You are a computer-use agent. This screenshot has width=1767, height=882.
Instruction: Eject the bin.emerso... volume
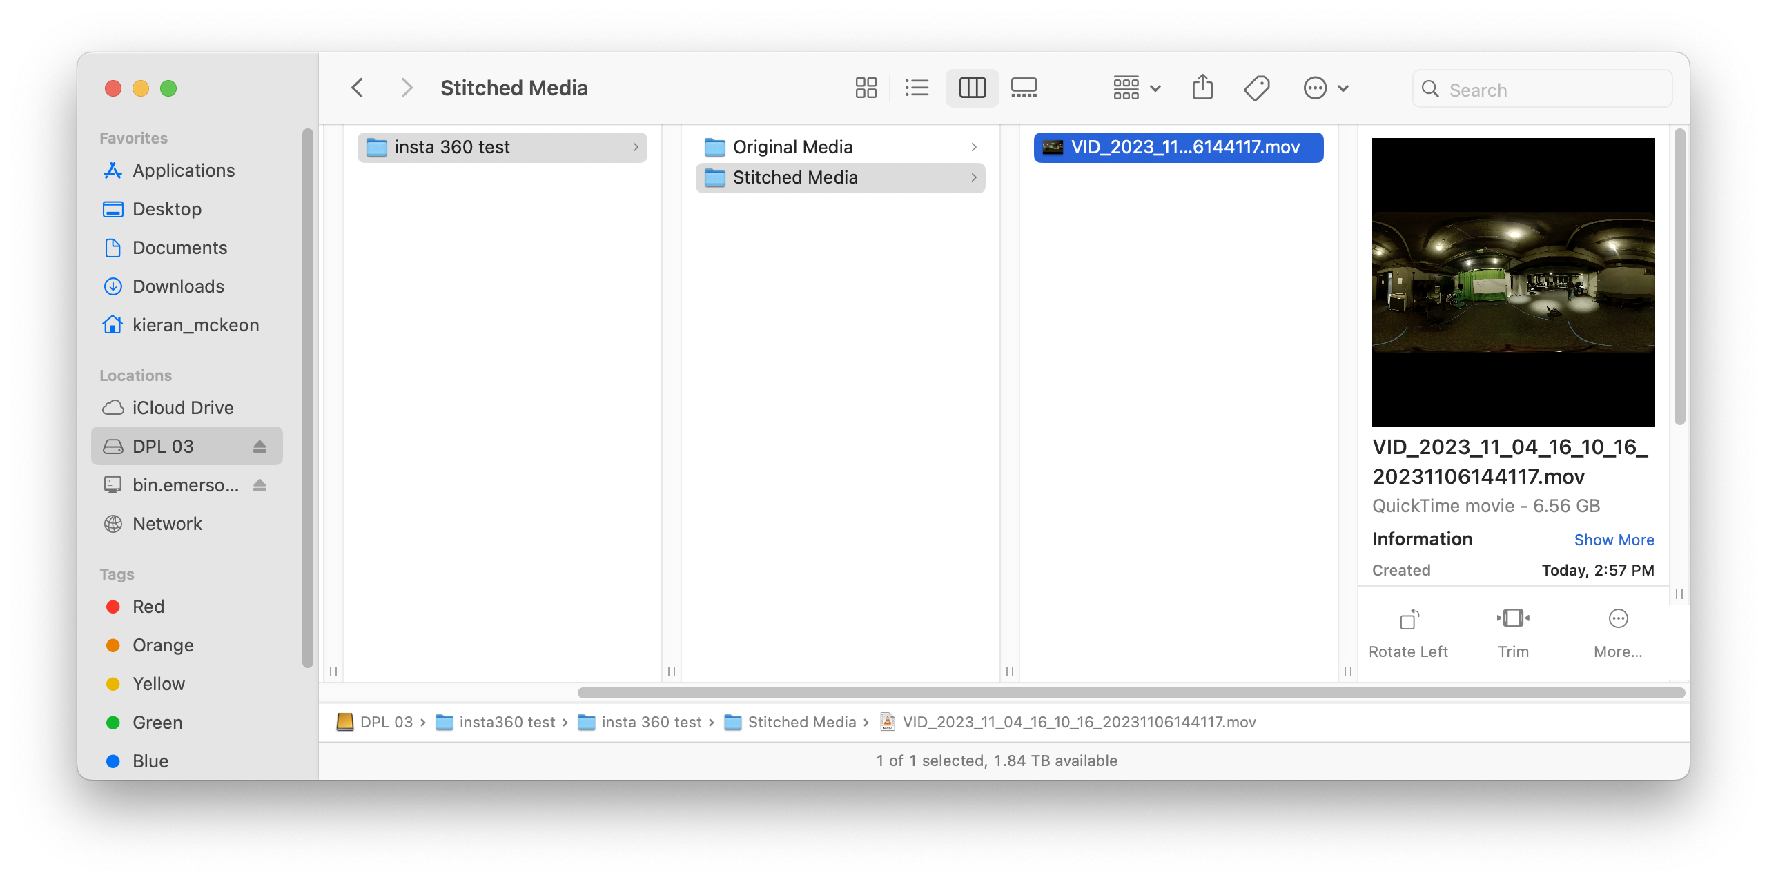click(x=260, y=485)
